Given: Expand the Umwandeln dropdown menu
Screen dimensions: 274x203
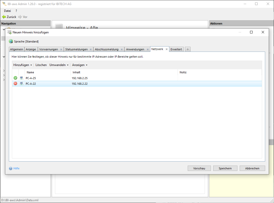Looking at the screenshot, I should click(x=59, y=65).
